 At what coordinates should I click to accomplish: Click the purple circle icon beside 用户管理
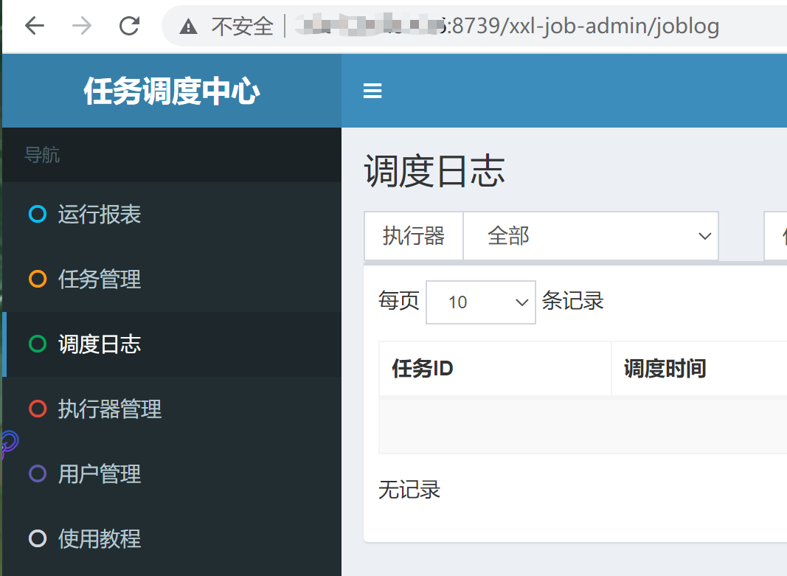38,474
